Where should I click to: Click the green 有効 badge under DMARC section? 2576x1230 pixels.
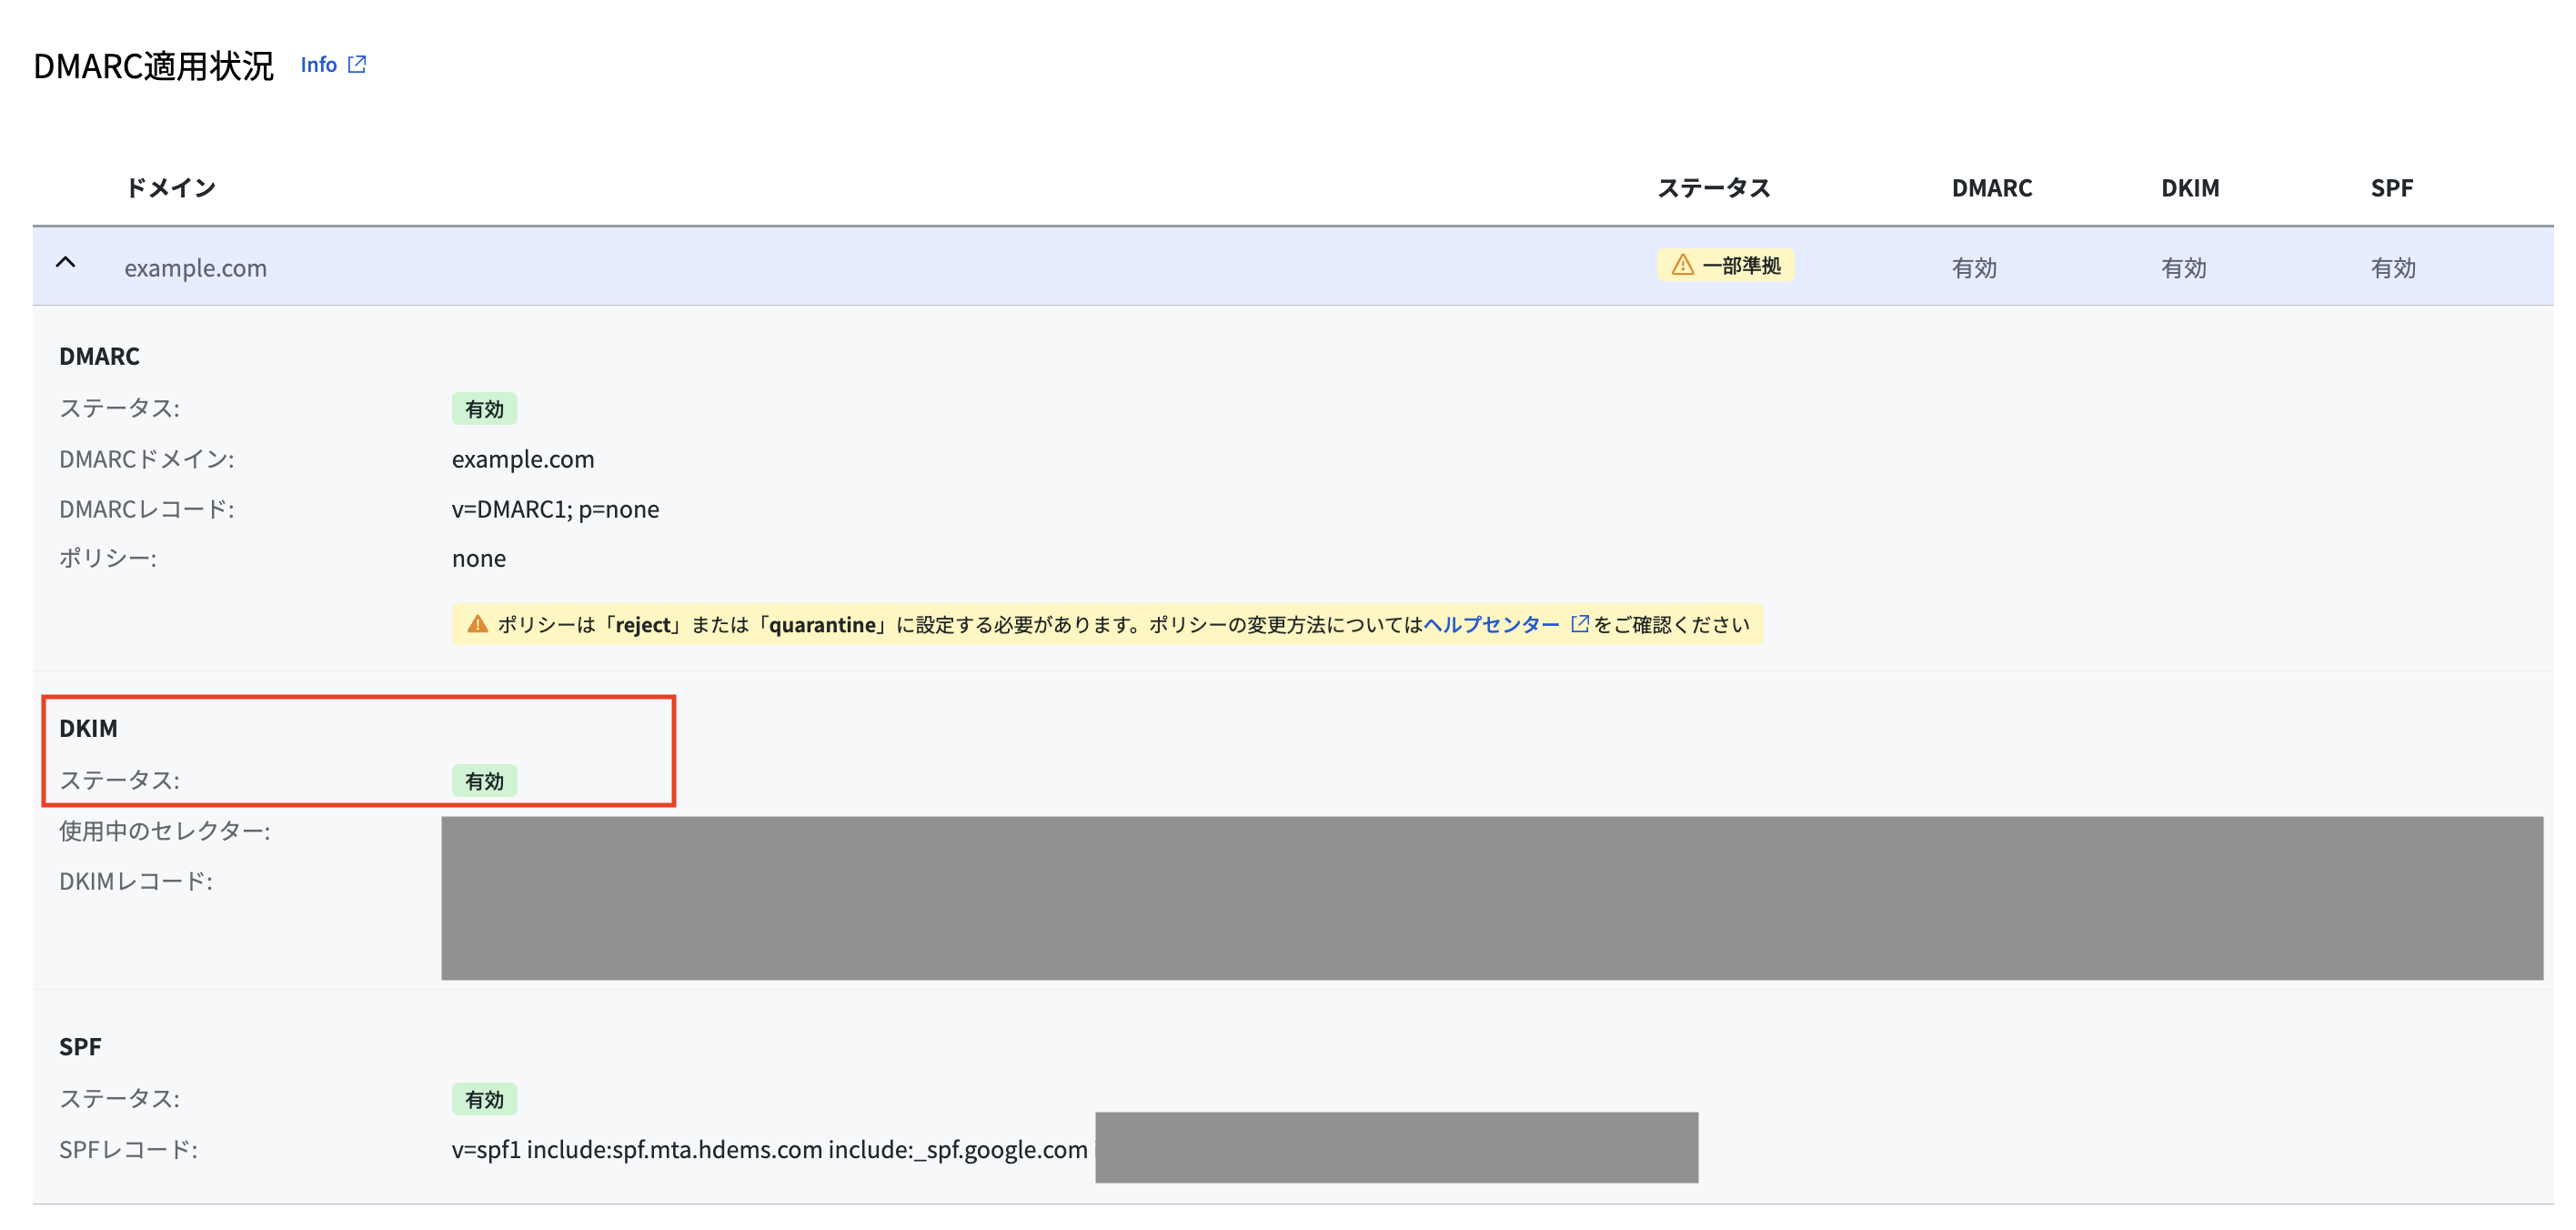(x=484, y=409)
